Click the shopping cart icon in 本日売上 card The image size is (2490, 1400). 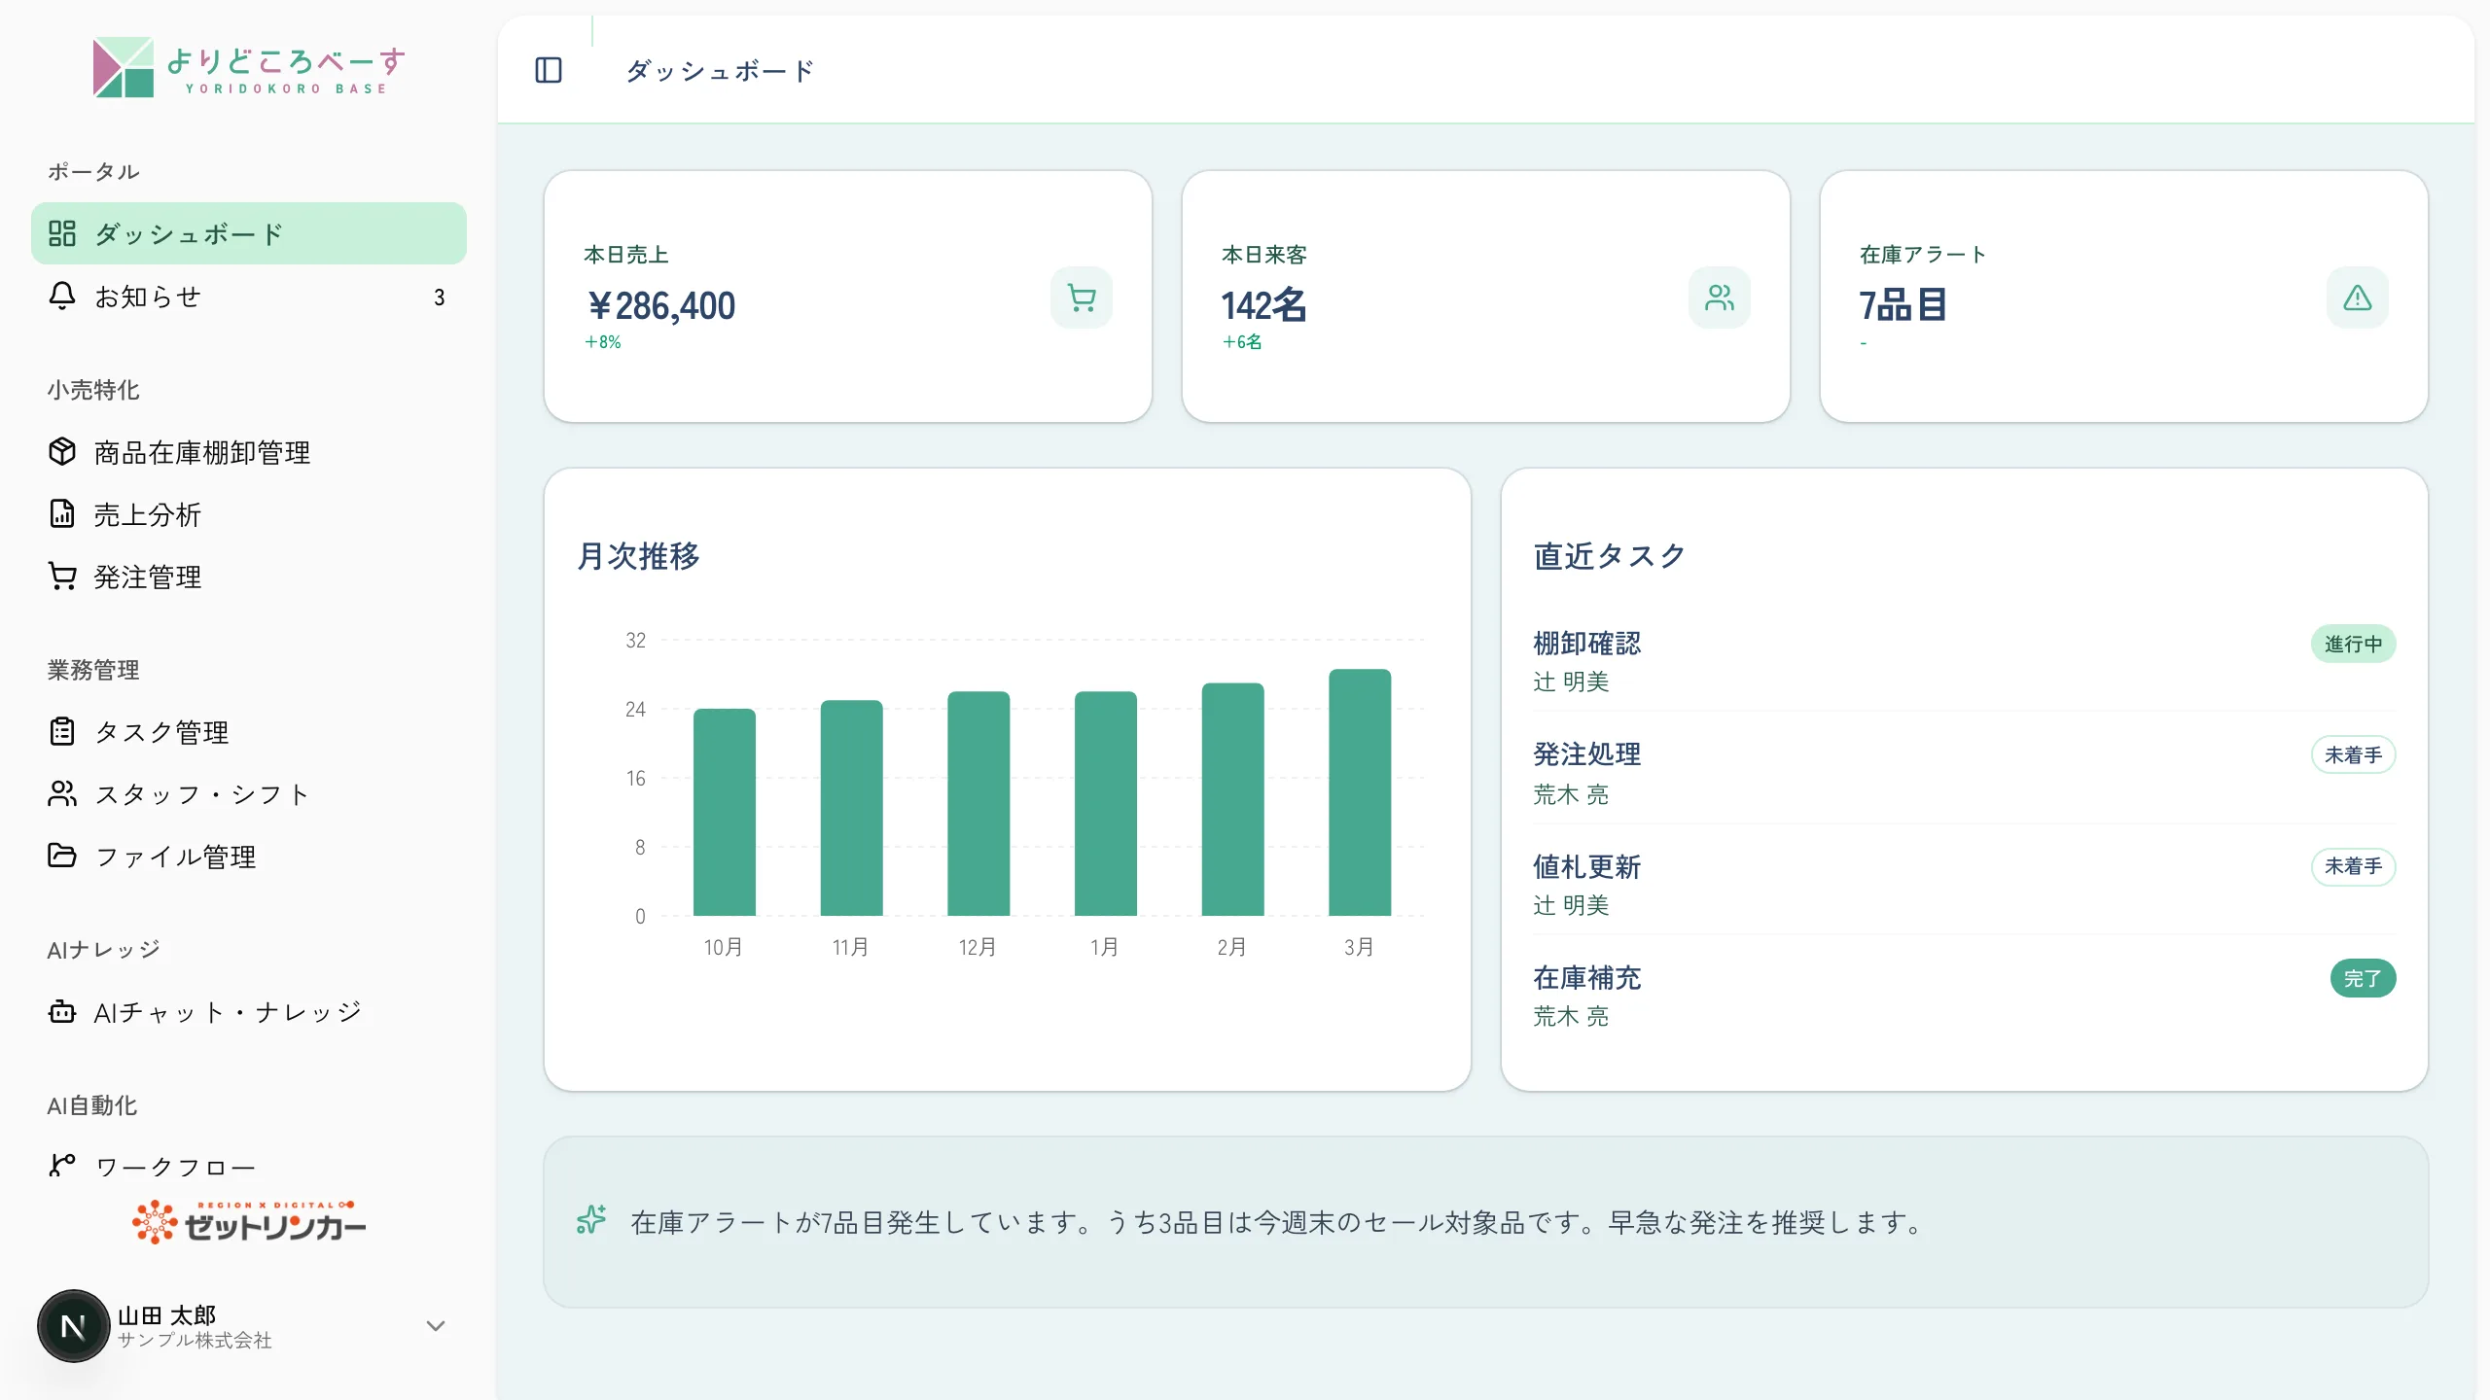(x=1082, y=297)
